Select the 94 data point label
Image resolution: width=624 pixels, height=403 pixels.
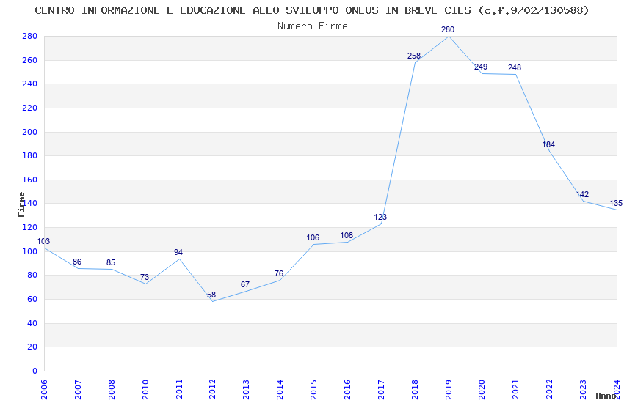point(178,252)
